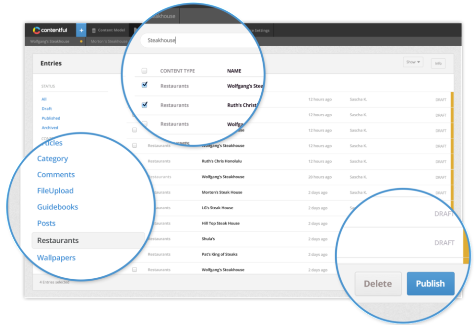This screenshot has height=325, width=474.
Task: Open the Hill Top Steak House entry
Action: point(221,223)
